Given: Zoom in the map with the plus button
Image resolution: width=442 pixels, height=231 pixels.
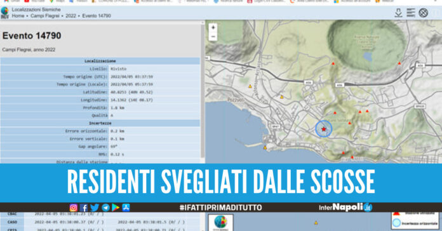Looking at the screenshot, I should point(213,28).
